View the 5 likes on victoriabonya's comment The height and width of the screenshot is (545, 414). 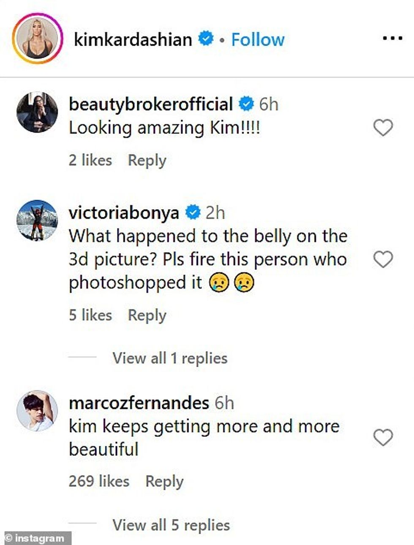[90, 315]
